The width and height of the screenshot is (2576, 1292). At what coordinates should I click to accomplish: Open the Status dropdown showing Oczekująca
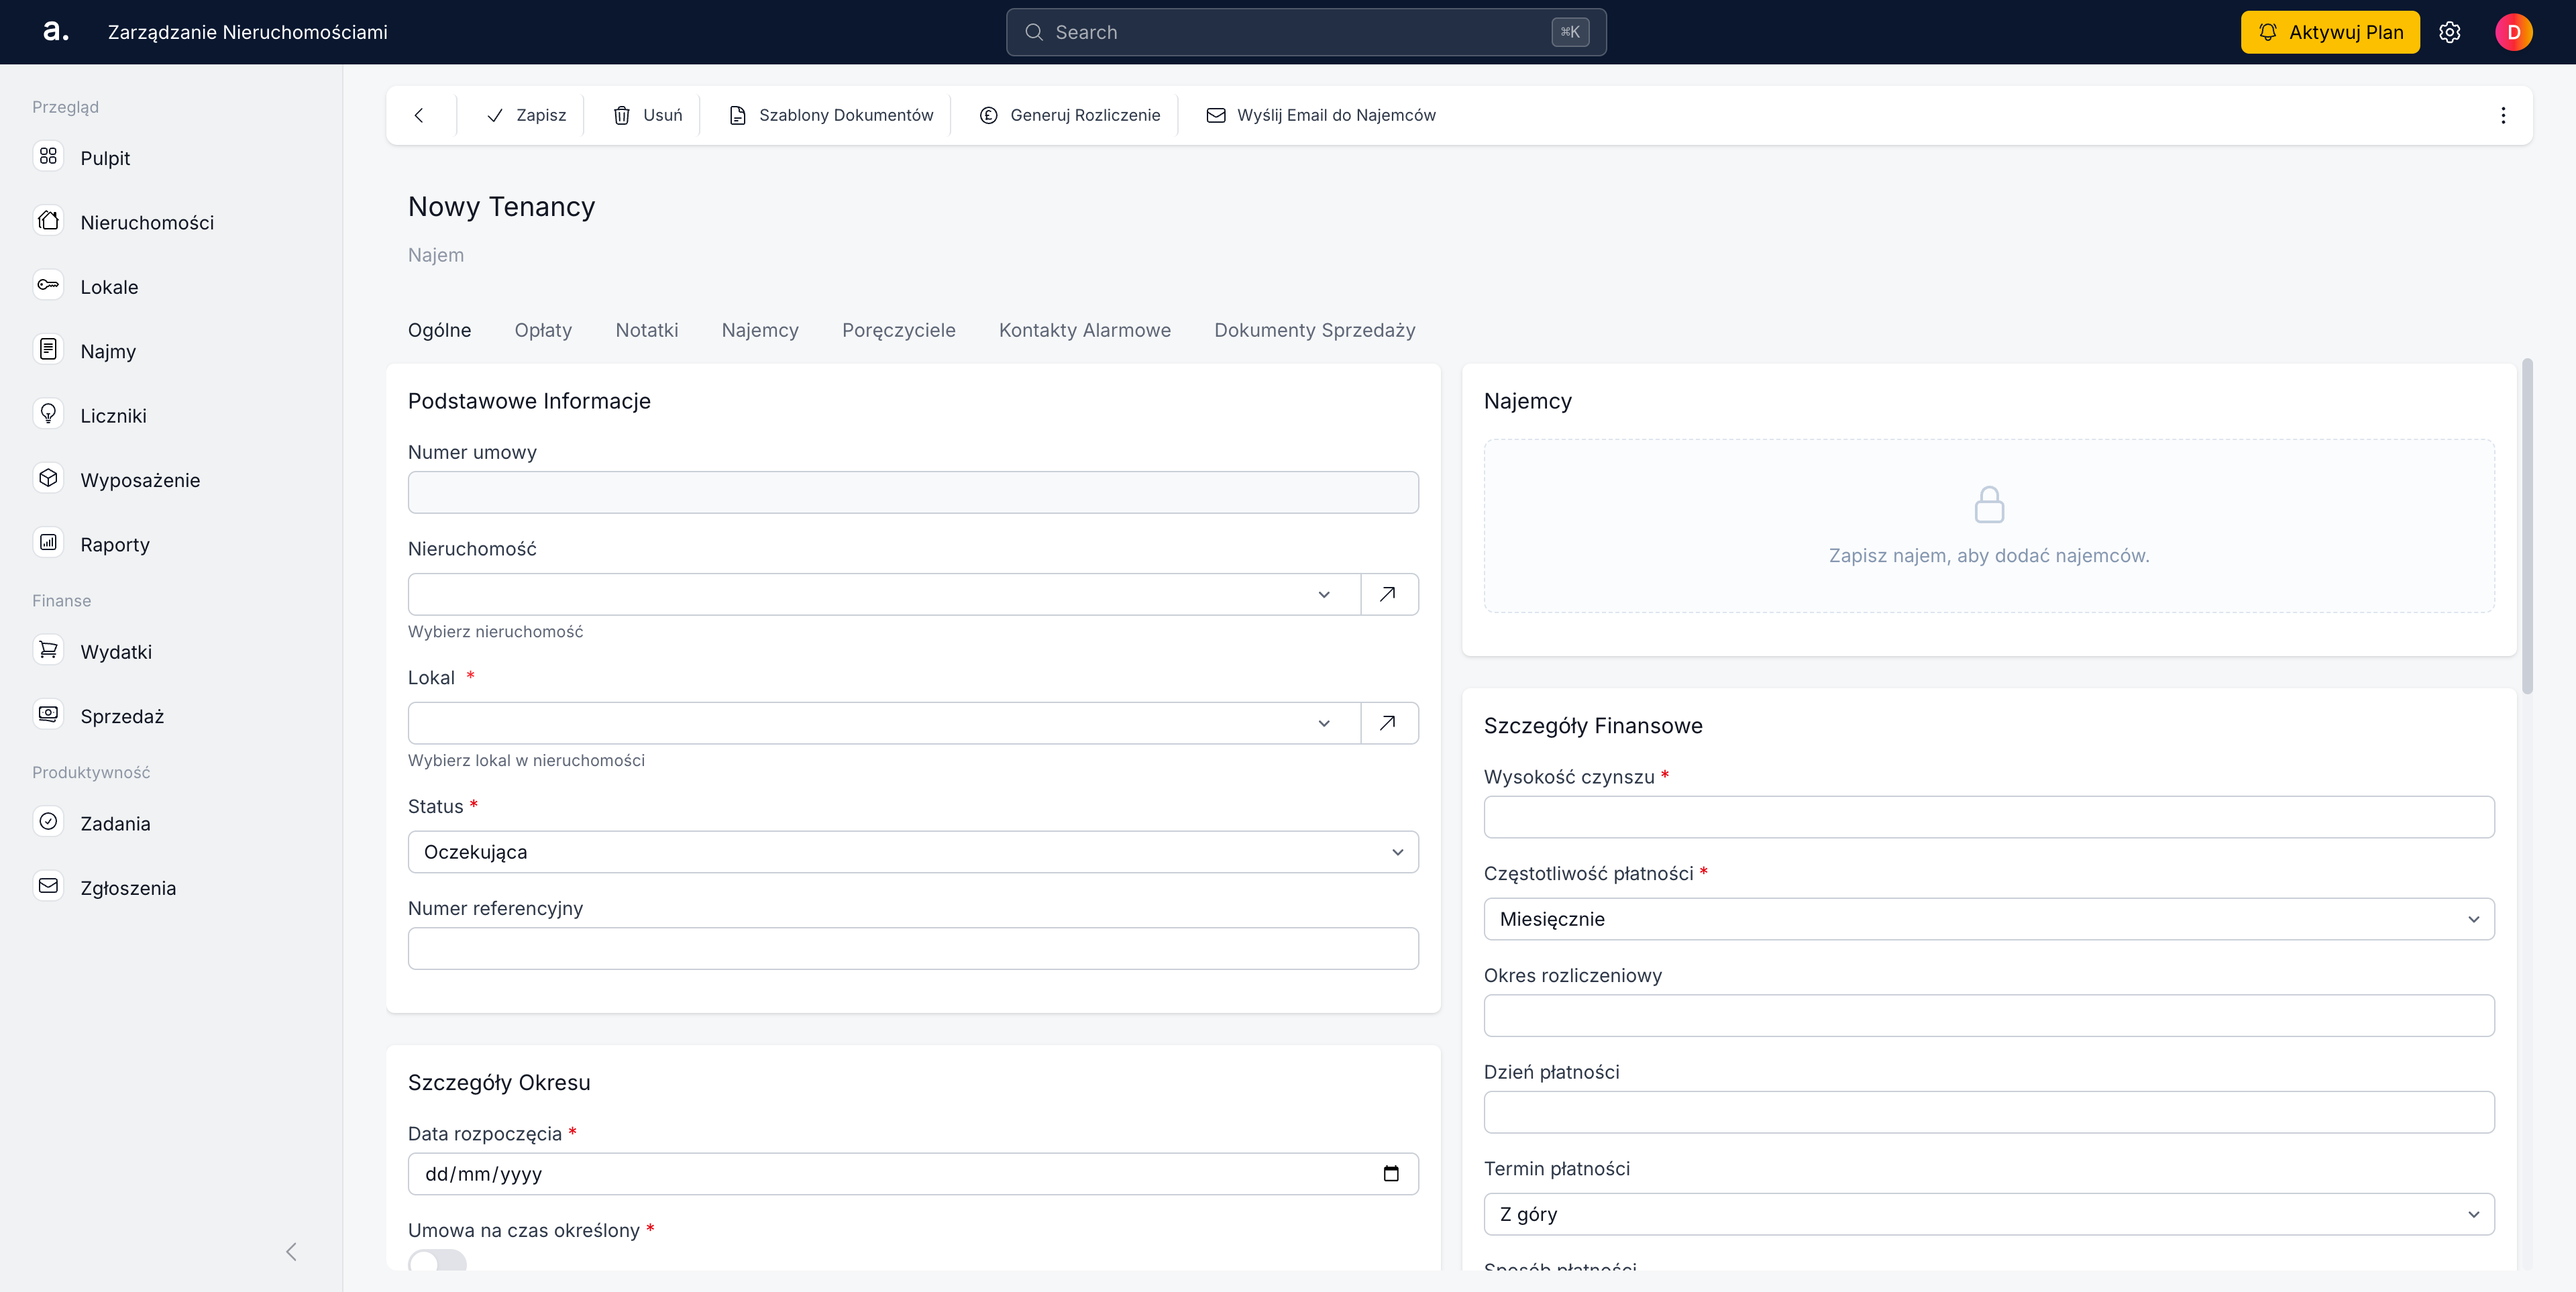click(913, 852)
